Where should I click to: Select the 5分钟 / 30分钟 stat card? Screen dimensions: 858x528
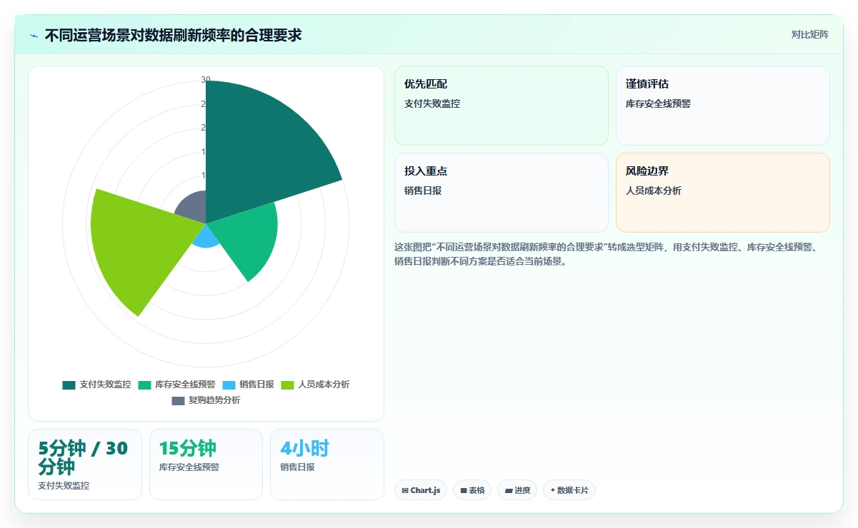85,464
